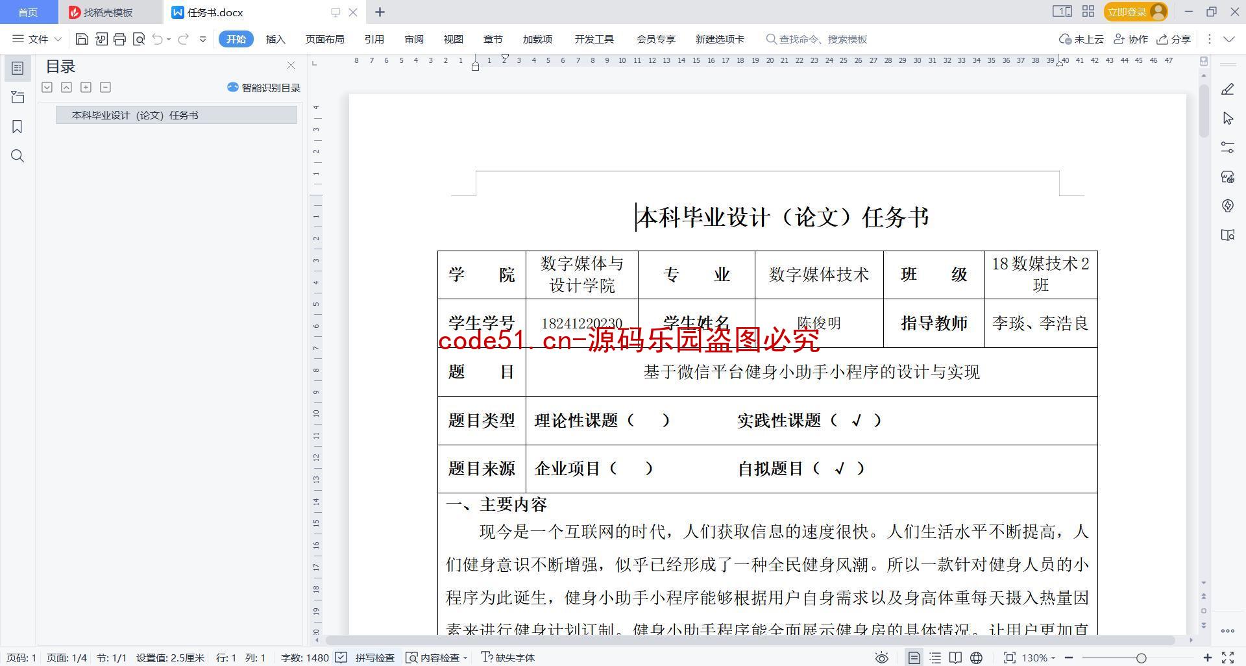
Task: Open the chapter navigation sidebar icon
Action: point(18,97)
